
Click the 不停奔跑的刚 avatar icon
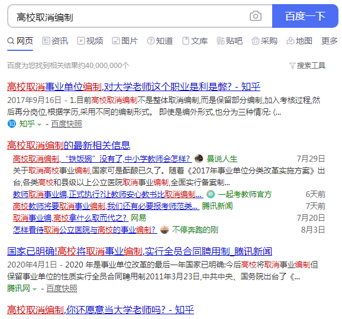click(x=164, y=230)
